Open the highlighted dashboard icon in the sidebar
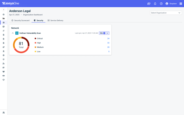The height and width of the screenshot is (115, 184). [4, 22]
